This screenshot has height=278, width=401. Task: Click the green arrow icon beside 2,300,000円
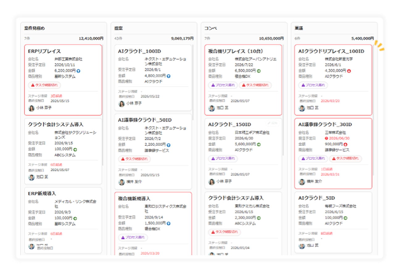pyautogui.click(x=259, y=218)
